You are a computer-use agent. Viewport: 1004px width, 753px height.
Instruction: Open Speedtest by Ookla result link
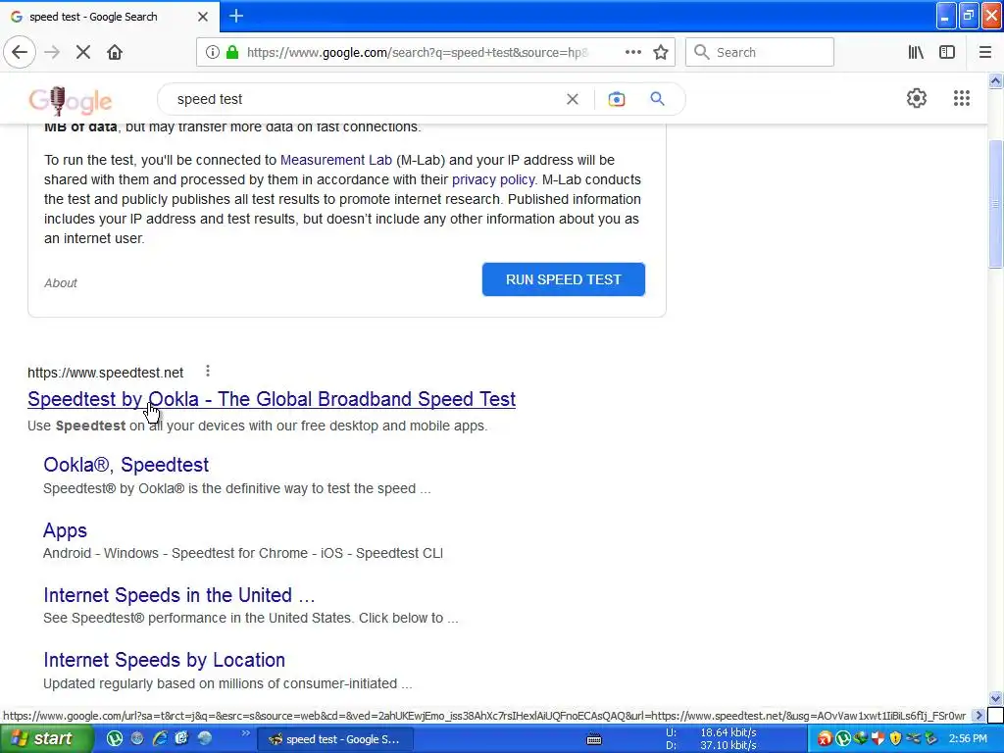click(272, 399)
